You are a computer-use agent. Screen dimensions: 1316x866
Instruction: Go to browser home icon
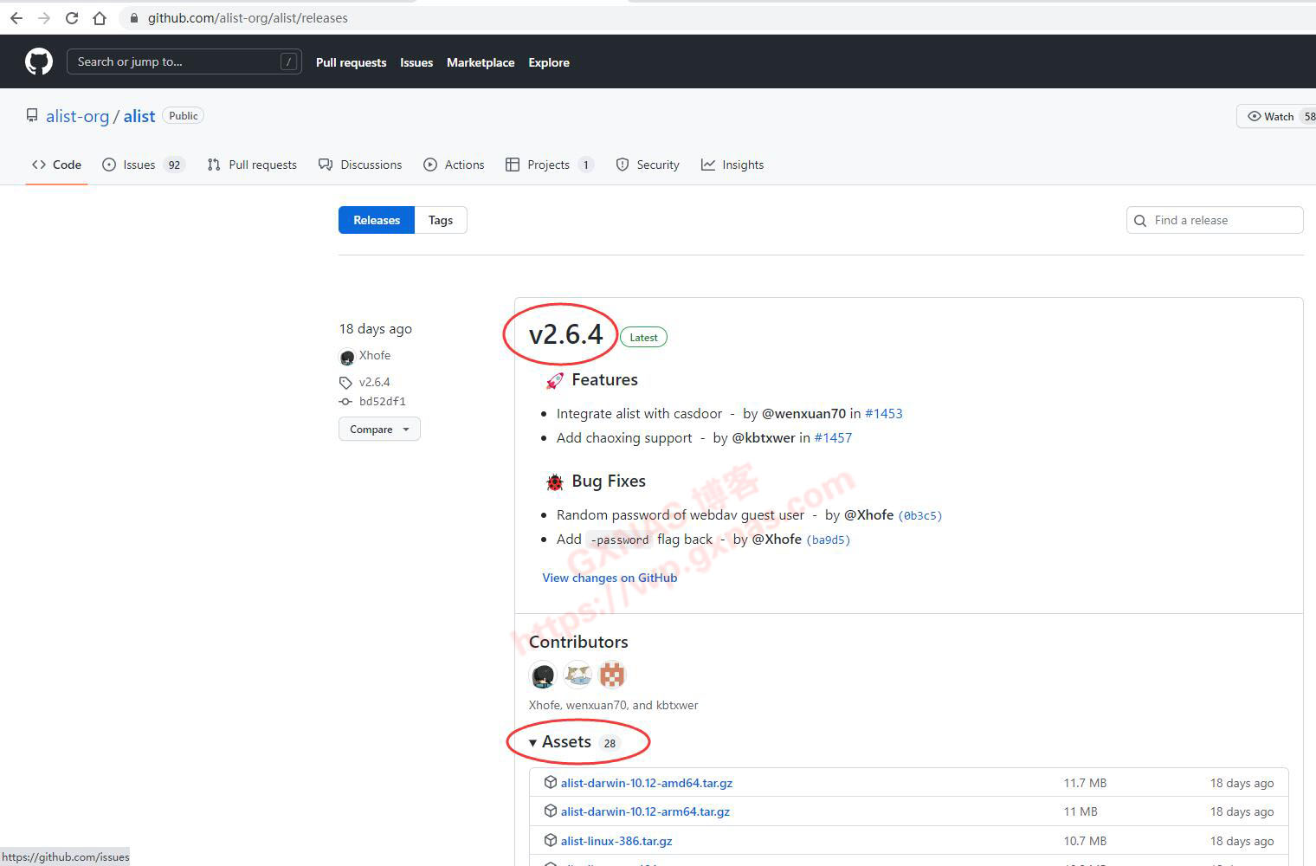(x=100, y=17)
